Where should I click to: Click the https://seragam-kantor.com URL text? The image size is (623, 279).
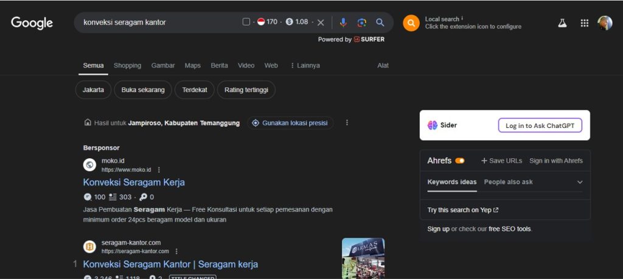point(135,251)
